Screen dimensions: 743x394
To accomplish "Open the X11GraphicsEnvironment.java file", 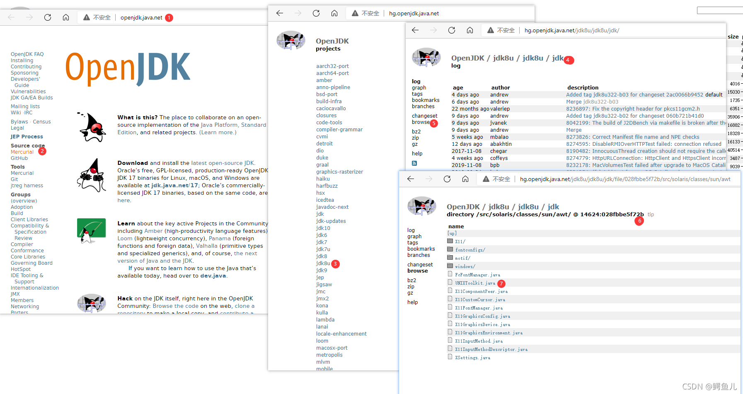I will pos(489,333).
